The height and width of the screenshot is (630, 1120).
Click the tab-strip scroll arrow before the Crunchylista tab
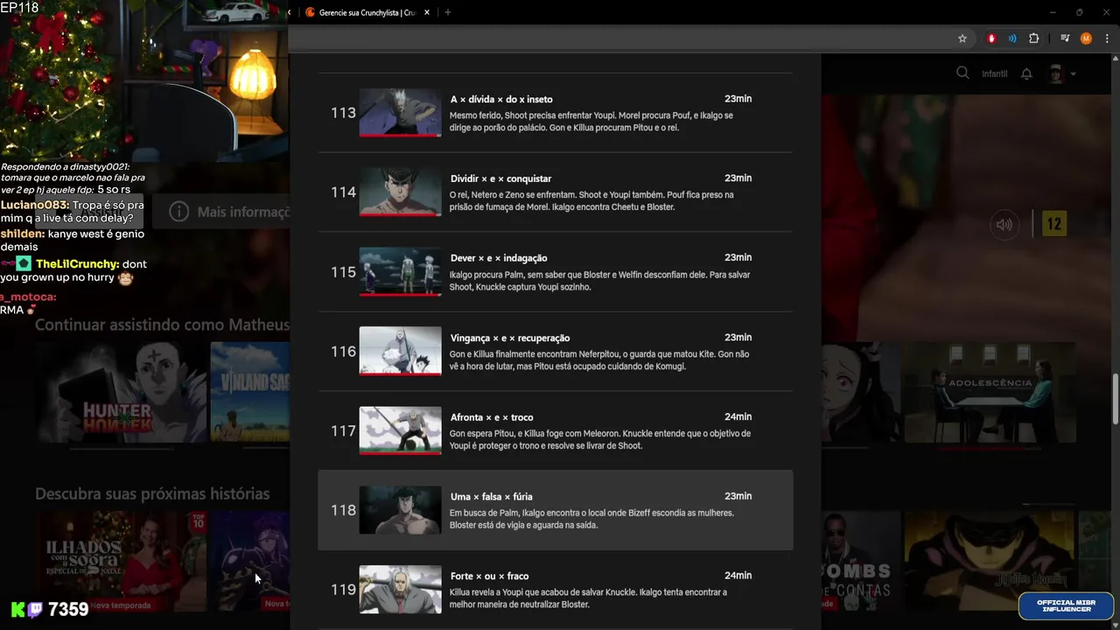289,12
